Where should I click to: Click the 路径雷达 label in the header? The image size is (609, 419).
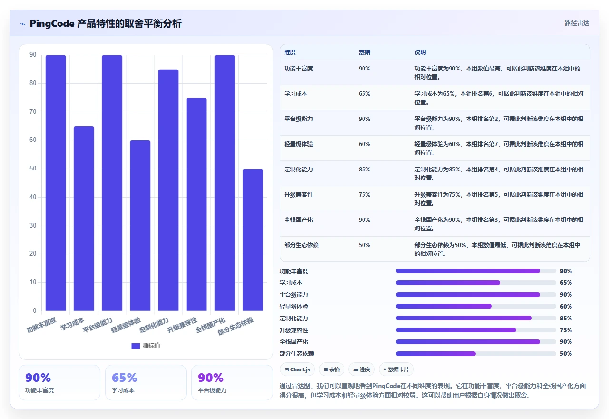click(x=577, y=23)
